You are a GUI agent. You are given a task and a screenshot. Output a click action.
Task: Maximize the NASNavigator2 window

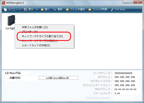[131, 2]
